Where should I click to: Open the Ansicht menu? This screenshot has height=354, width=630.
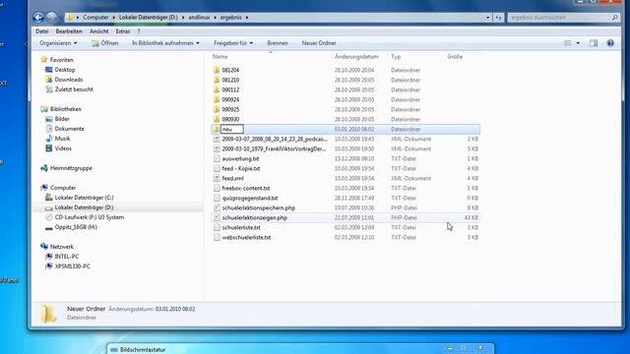point(98,30)
